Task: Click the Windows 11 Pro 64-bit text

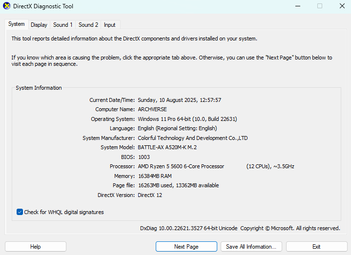Action: 165,119
